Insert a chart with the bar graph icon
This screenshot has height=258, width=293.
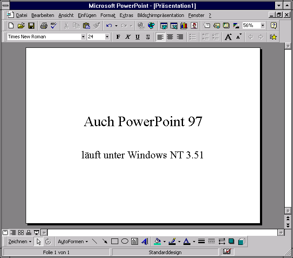(x=184, y=26)
